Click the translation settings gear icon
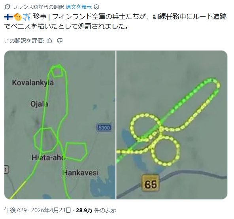This screenshot has width=234, height=219. coord(96,7)
